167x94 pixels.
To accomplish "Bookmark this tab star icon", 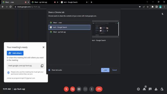I will point(148,7).
